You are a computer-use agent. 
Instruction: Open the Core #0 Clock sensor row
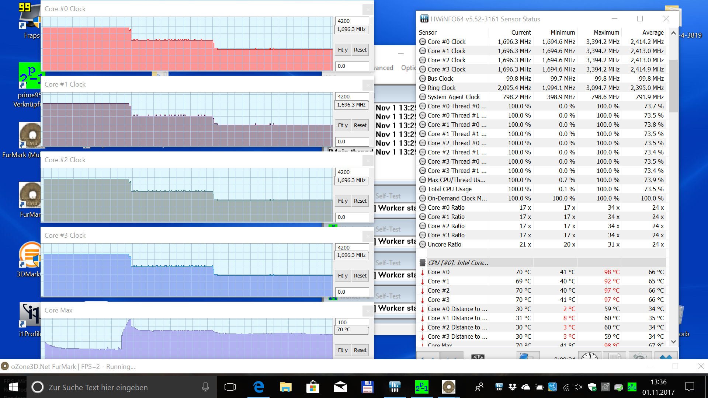(446, 42)
